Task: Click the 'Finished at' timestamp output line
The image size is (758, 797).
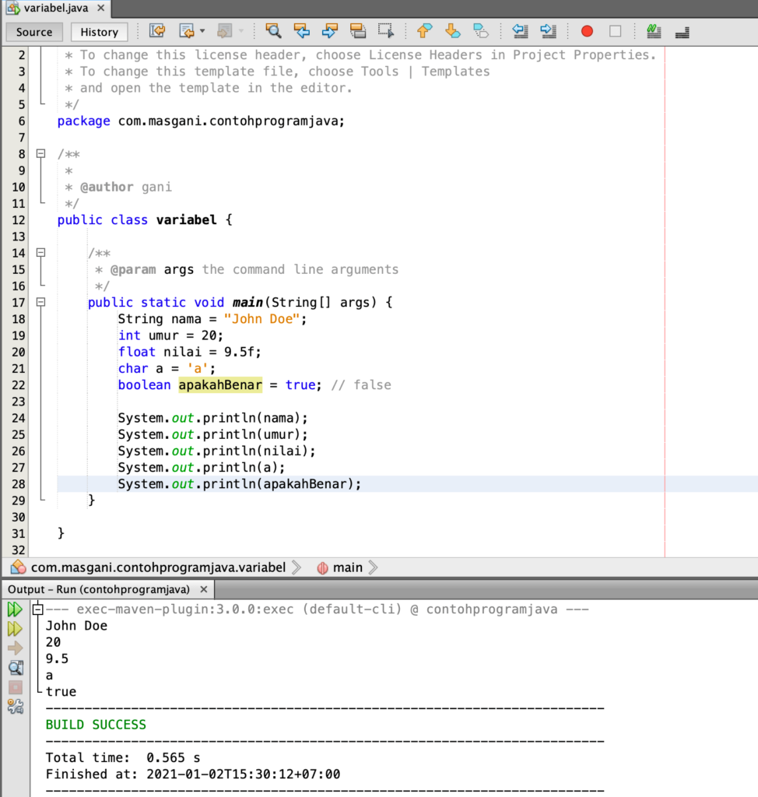Action: pyautogui.click(x=193, y=774)
